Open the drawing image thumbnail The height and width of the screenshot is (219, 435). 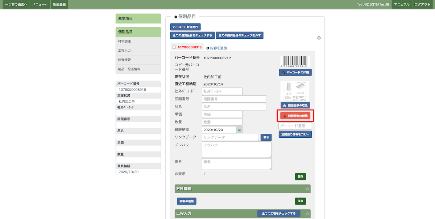point(295,91)
